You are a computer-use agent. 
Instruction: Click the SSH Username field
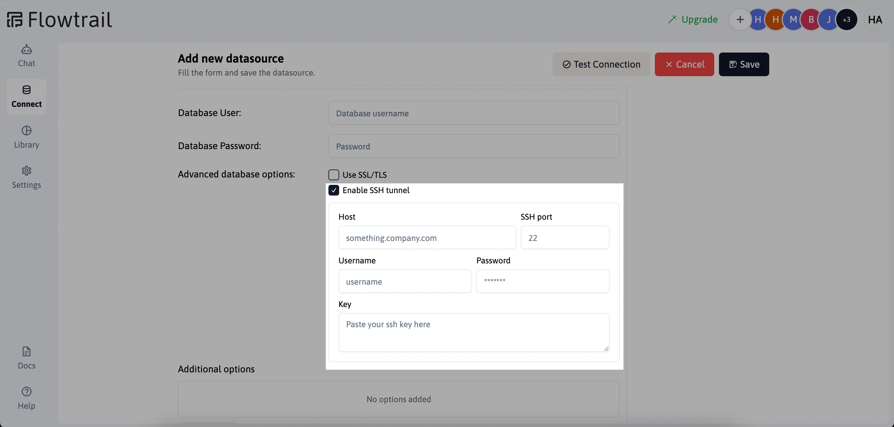pos(405,281)
